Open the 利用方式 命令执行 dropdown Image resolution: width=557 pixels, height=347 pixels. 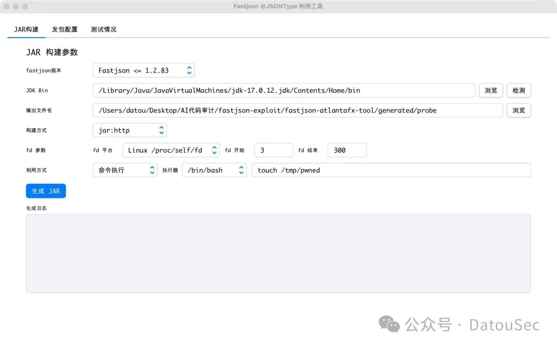coord(125,170)
